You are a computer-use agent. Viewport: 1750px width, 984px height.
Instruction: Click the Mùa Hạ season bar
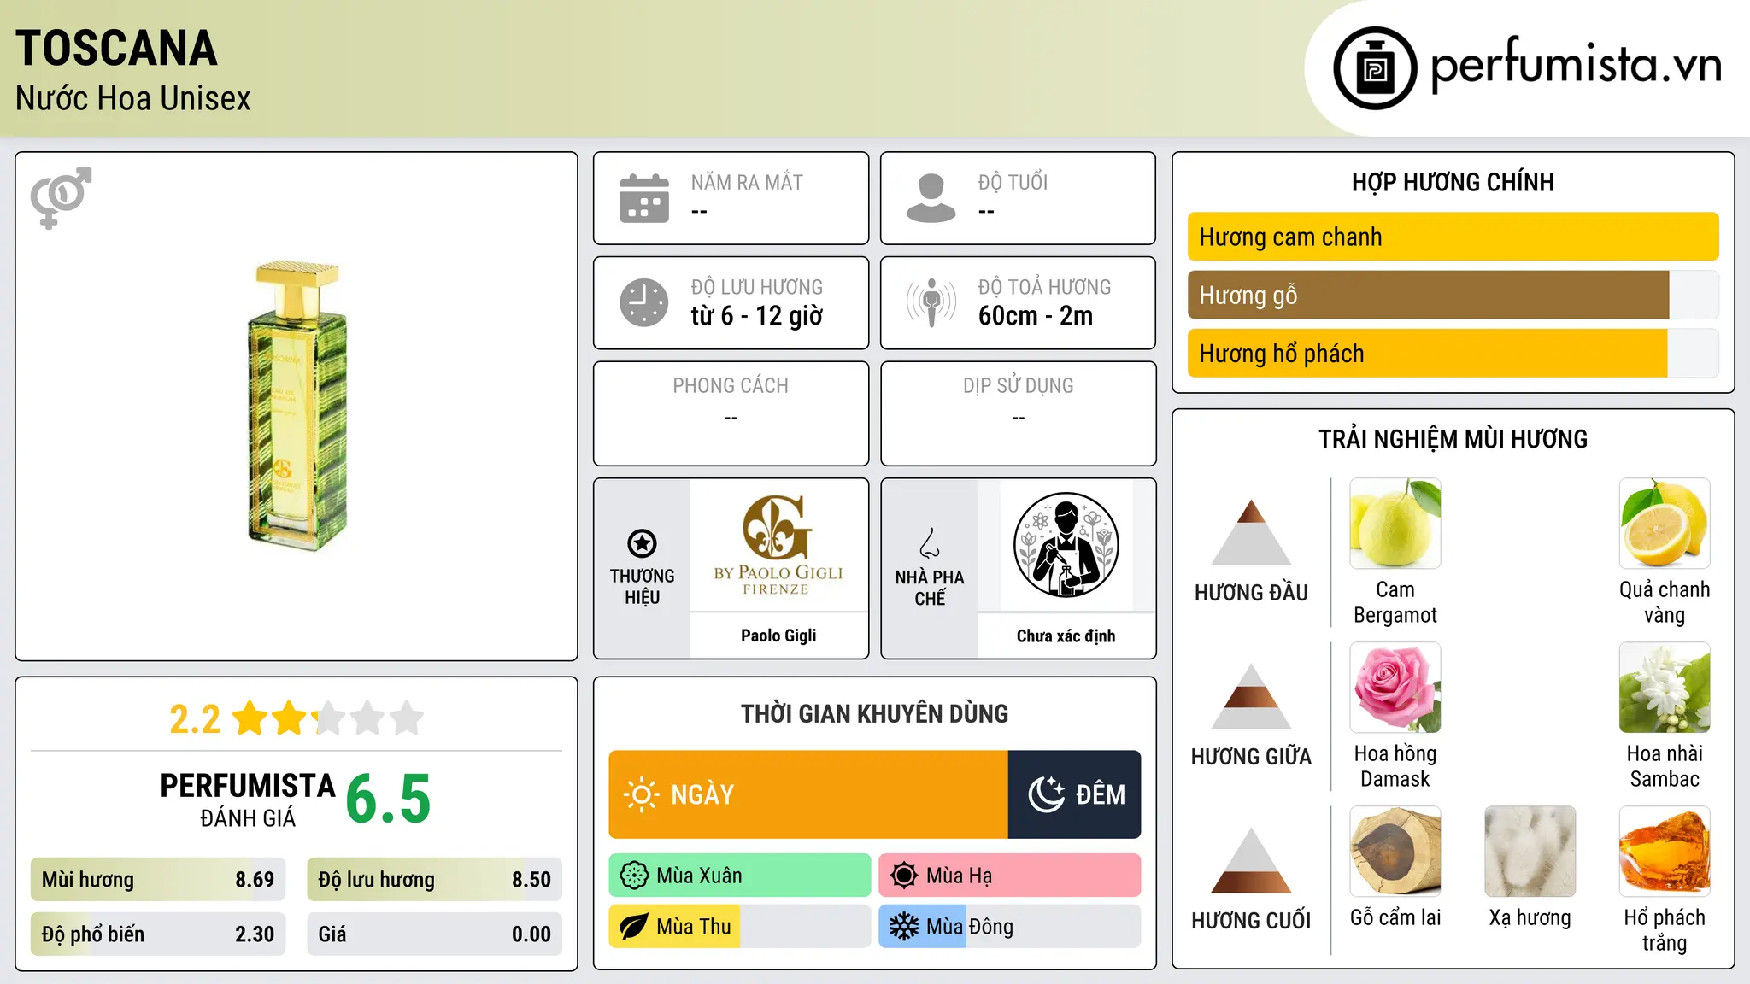(1010, 876)
